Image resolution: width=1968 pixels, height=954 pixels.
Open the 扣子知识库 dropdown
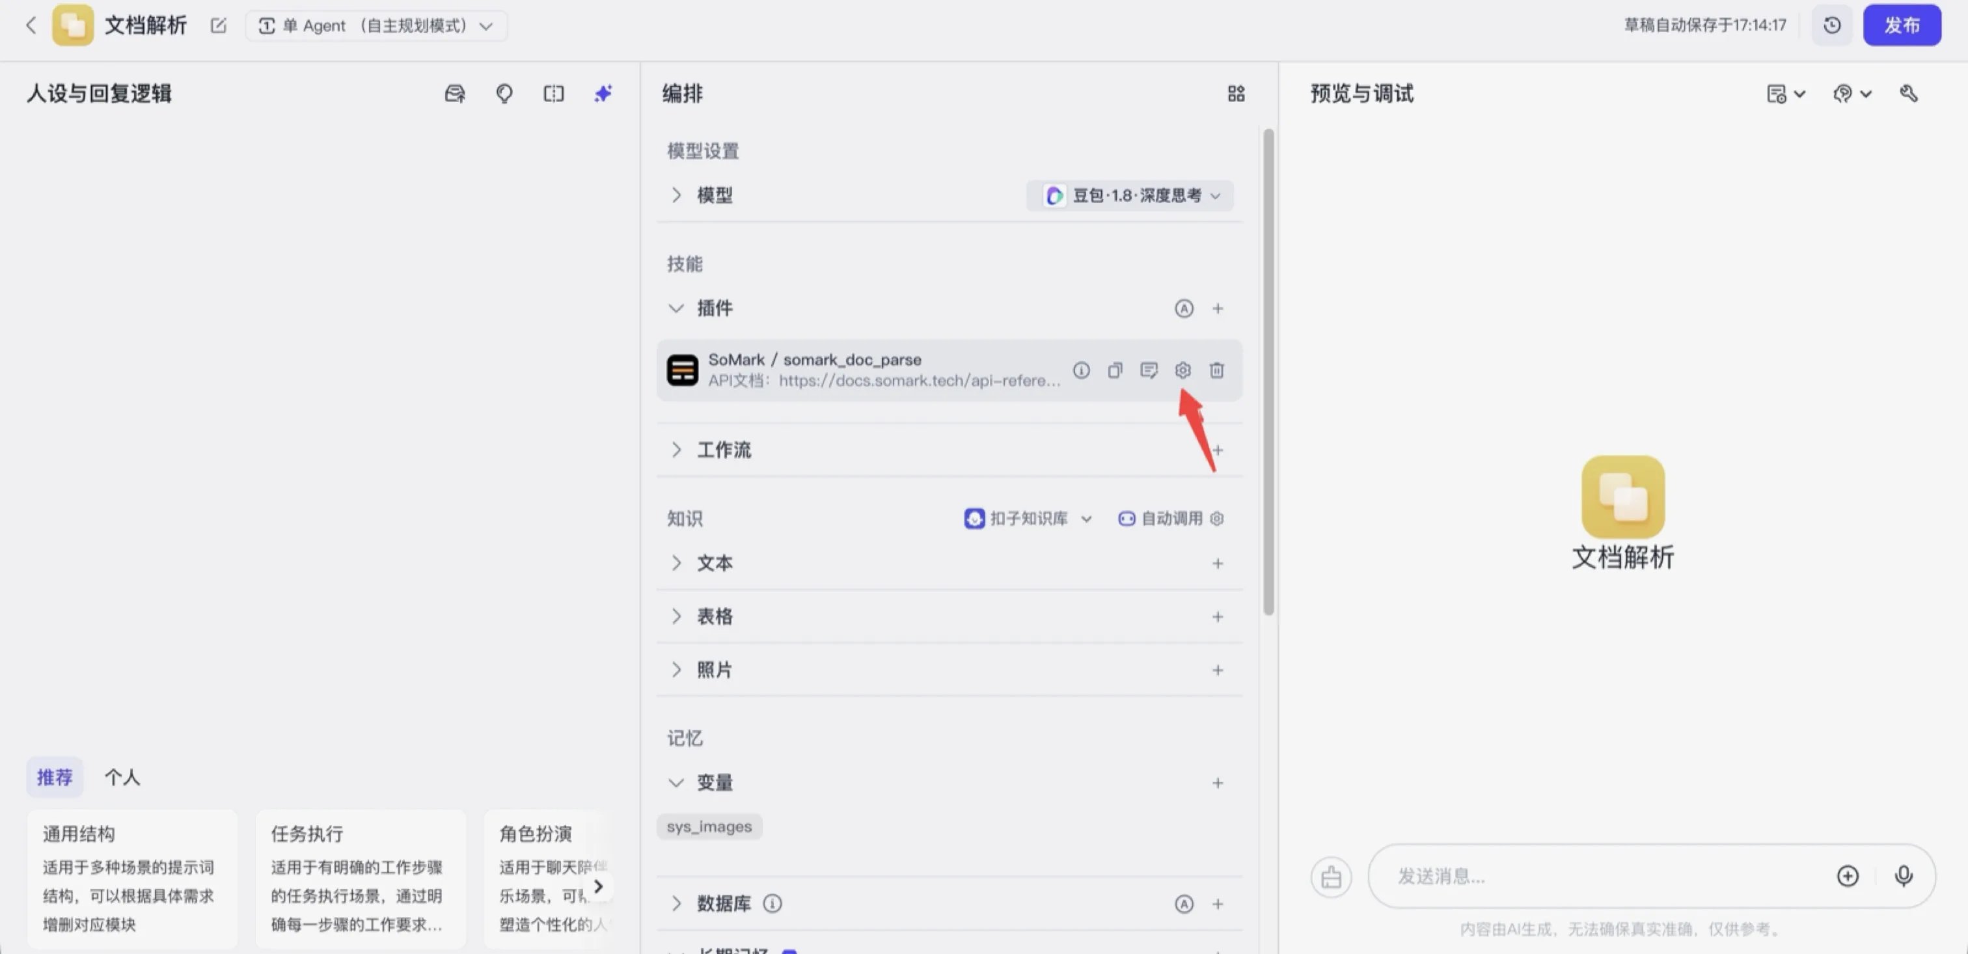pos(1028,519)
